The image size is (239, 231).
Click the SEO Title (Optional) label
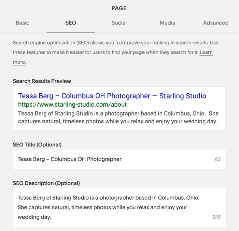[37, 144]
